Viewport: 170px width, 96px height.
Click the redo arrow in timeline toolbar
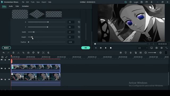tap(8, 53)
